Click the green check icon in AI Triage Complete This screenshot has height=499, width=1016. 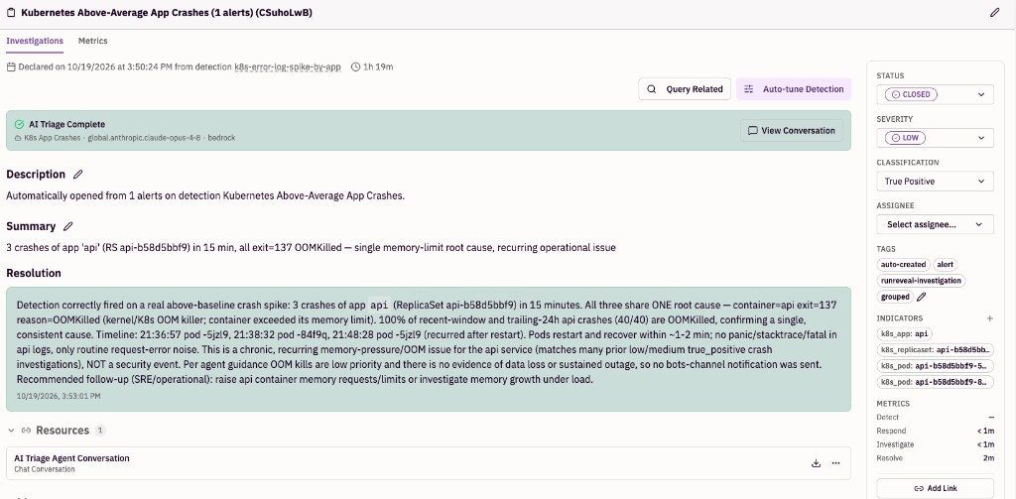click(19, 124)
